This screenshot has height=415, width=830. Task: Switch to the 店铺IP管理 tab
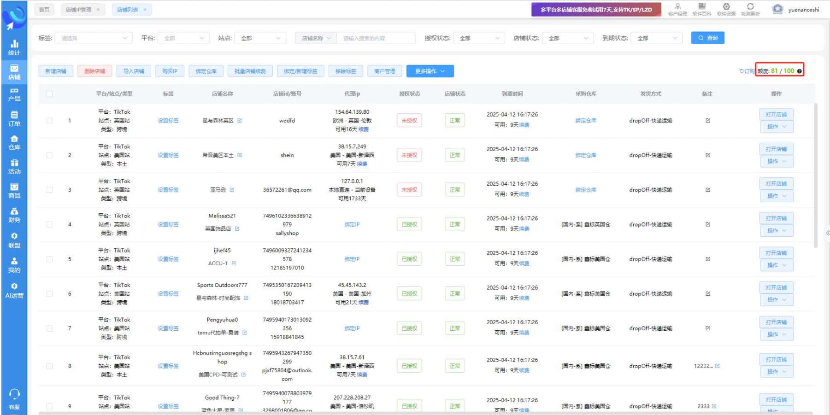[78, 10]
